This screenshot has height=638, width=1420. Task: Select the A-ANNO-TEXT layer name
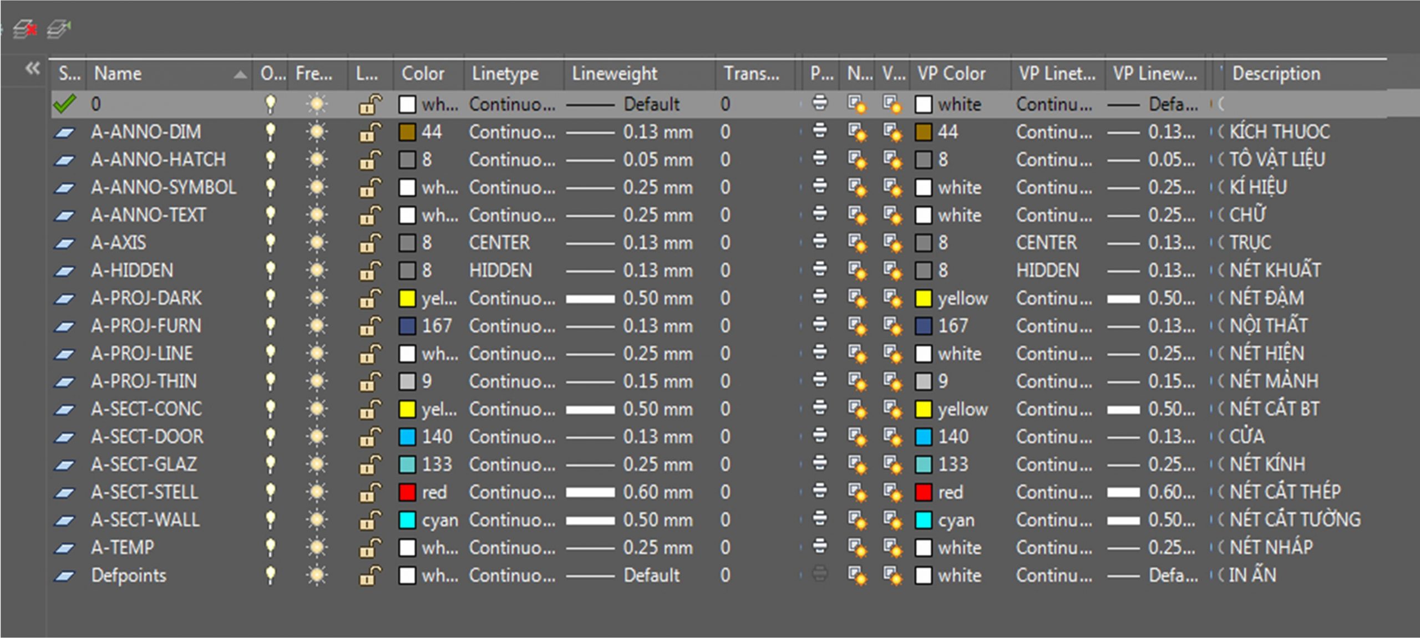[x=148, y=215]
